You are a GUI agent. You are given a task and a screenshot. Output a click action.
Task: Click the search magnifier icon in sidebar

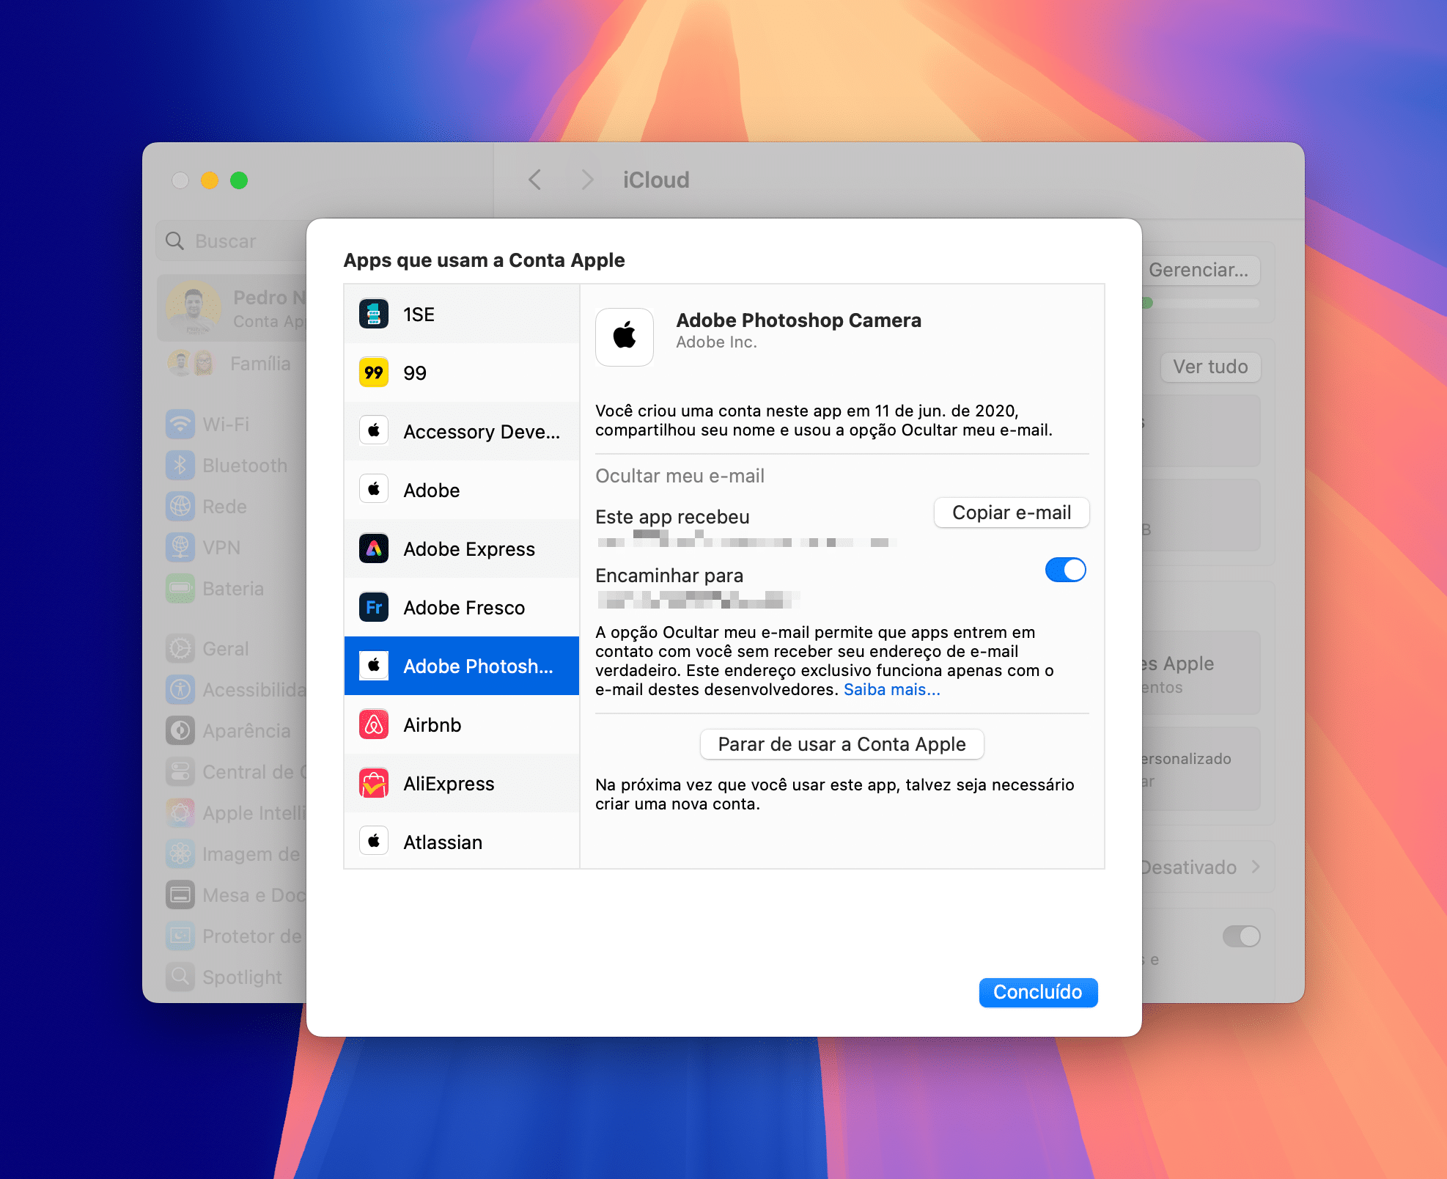(174, 241)
